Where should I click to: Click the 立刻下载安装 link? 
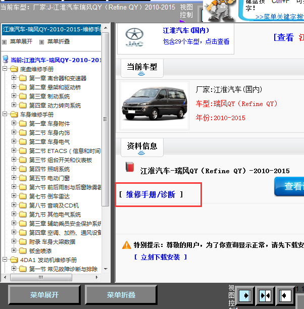(160, 257)
